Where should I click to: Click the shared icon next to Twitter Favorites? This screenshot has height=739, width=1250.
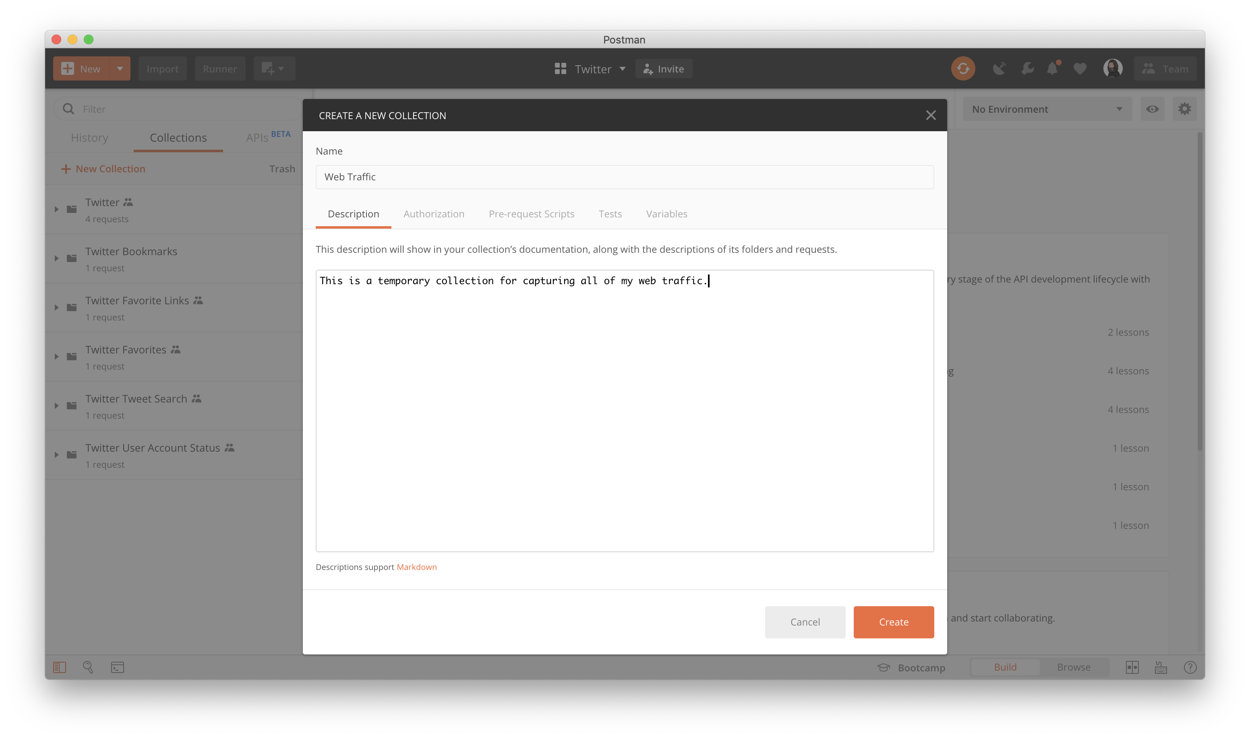point(175,350)
